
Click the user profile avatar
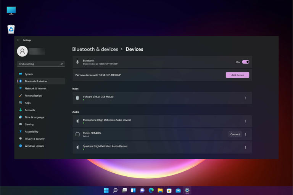click(x=22, y=51)
